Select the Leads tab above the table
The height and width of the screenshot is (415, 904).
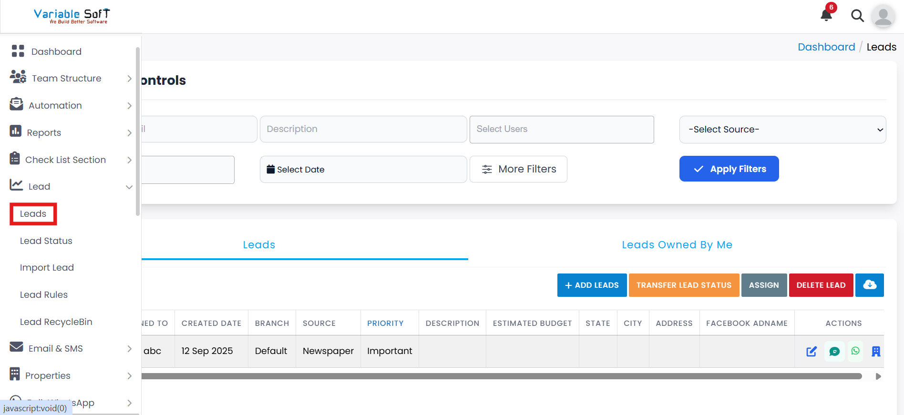(x=259, y=245)
